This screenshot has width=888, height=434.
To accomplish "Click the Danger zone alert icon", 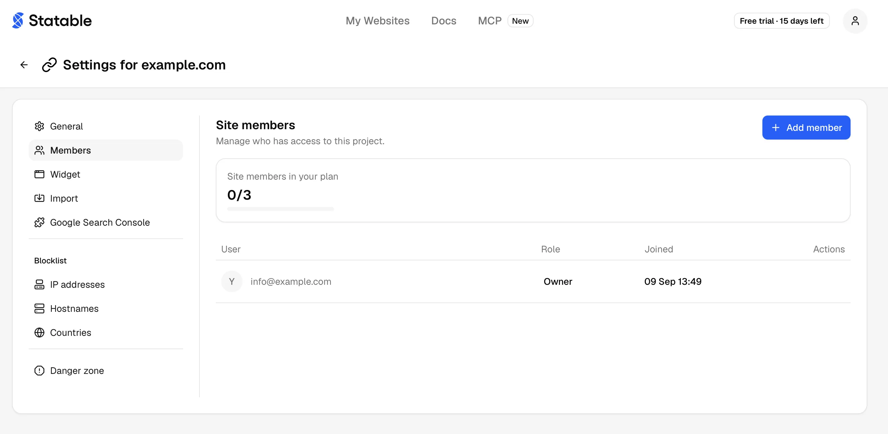I will pos(39,371).
